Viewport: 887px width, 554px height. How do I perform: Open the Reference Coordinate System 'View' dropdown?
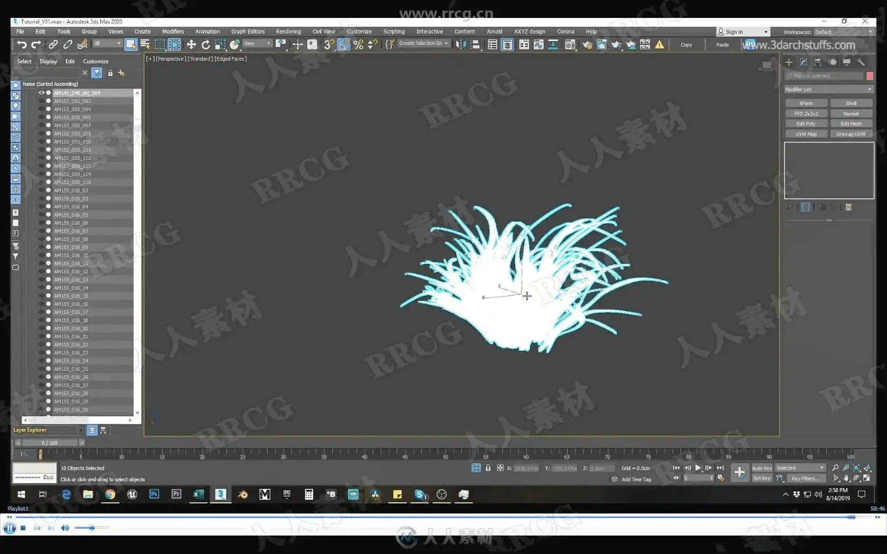coord(257,44)
